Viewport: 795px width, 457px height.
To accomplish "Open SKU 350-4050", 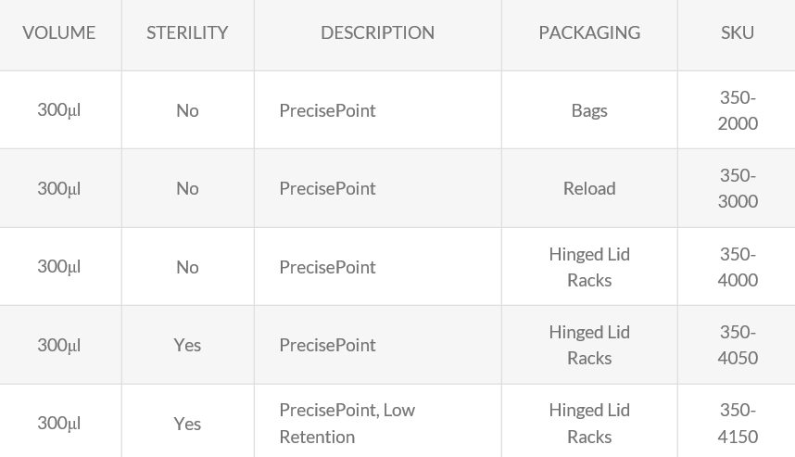I will coord(738,345).
